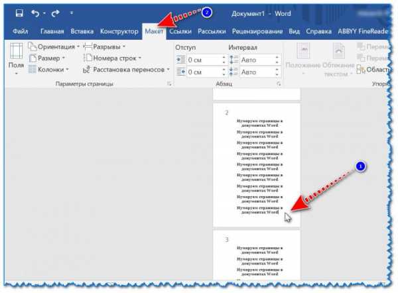Click the left indent value field
Viewport: 398px width, 293px height.
point(201,60)
